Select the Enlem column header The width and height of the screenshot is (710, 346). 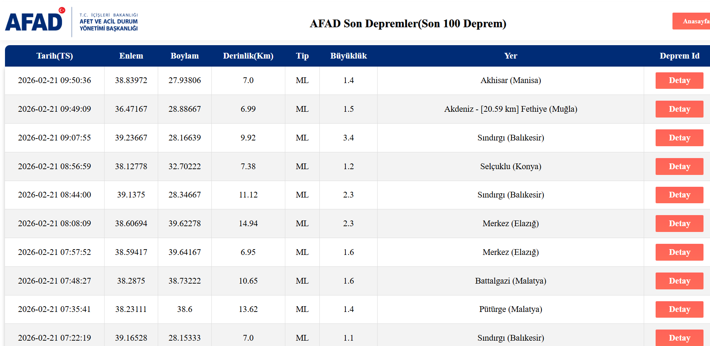tap(131, 56)
